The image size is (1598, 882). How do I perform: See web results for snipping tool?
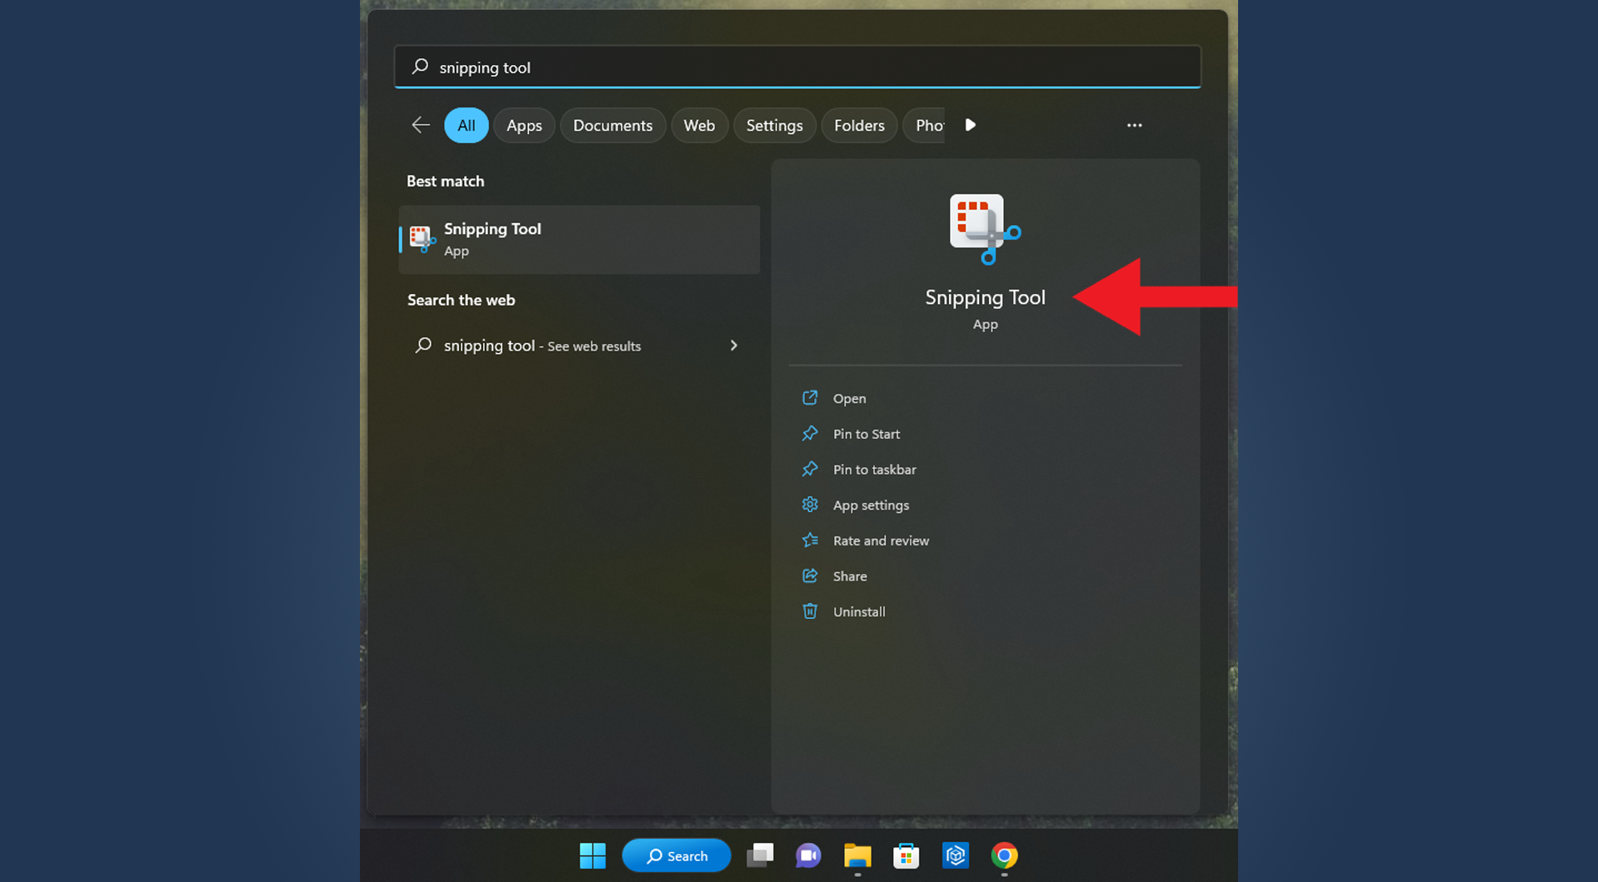[579, 346]
